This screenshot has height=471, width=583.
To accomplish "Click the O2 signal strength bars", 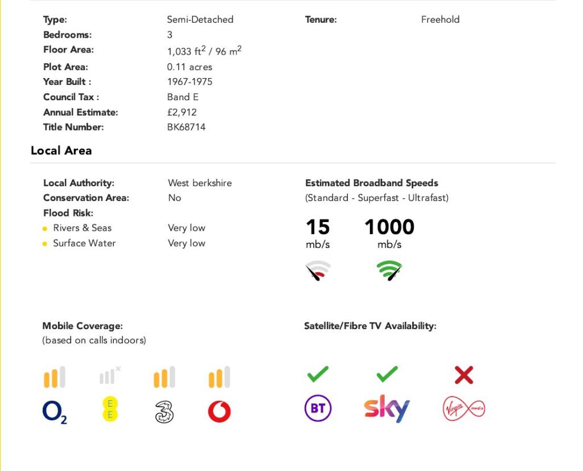I will (x=55, y=378).
